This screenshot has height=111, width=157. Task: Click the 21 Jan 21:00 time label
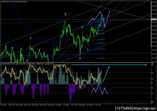[x=98, y=105]
